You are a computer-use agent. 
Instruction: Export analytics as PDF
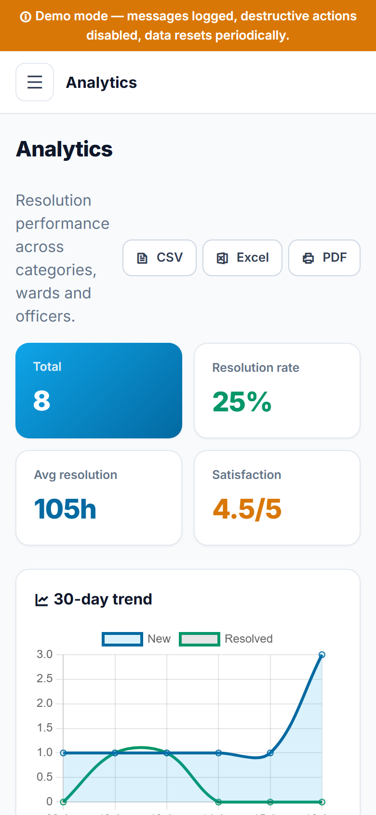(324, 258)
